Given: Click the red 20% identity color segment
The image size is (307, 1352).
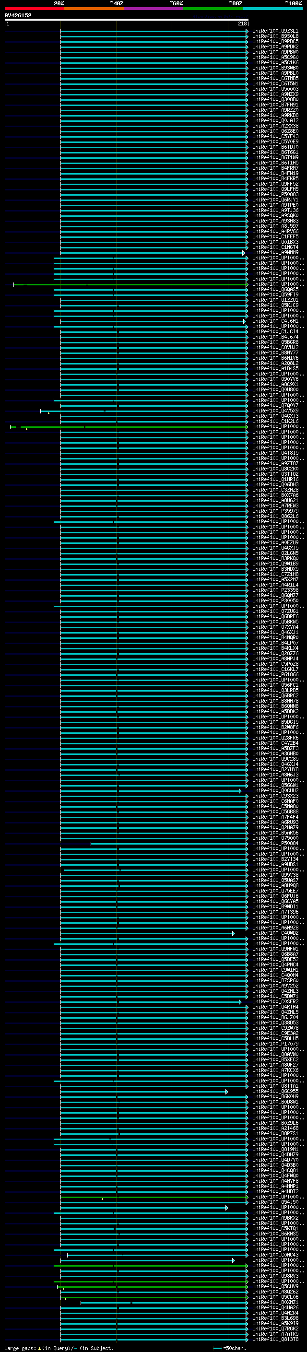Looking at the screenshot, I should click(35, 9).
